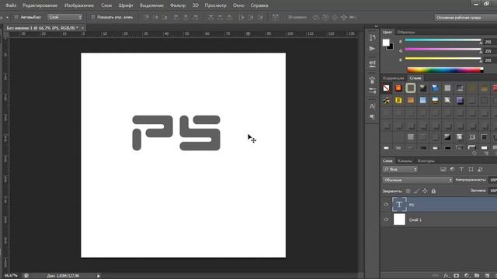497x279 pixels.
Task: Click Distribute top edges icon in options bar
Action: (210, 17)
